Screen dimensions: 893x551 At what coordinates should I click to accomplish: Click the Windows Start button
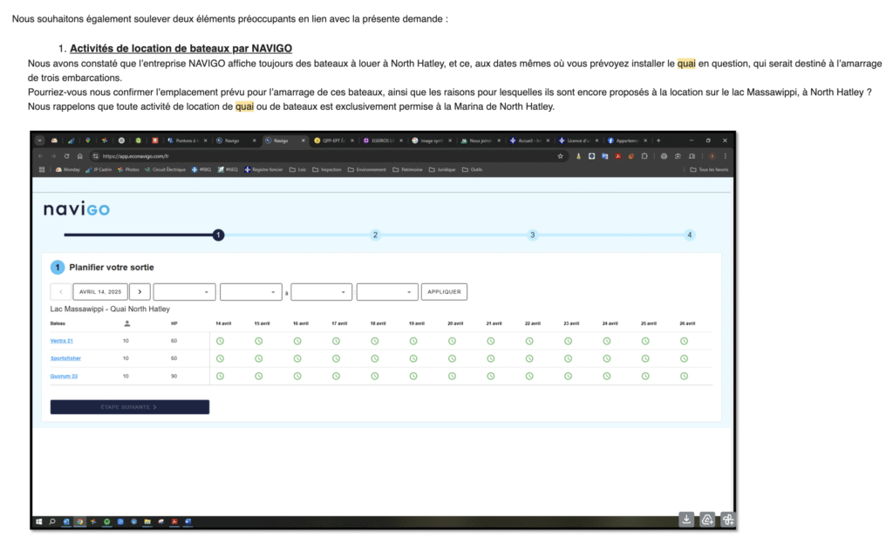38,521
